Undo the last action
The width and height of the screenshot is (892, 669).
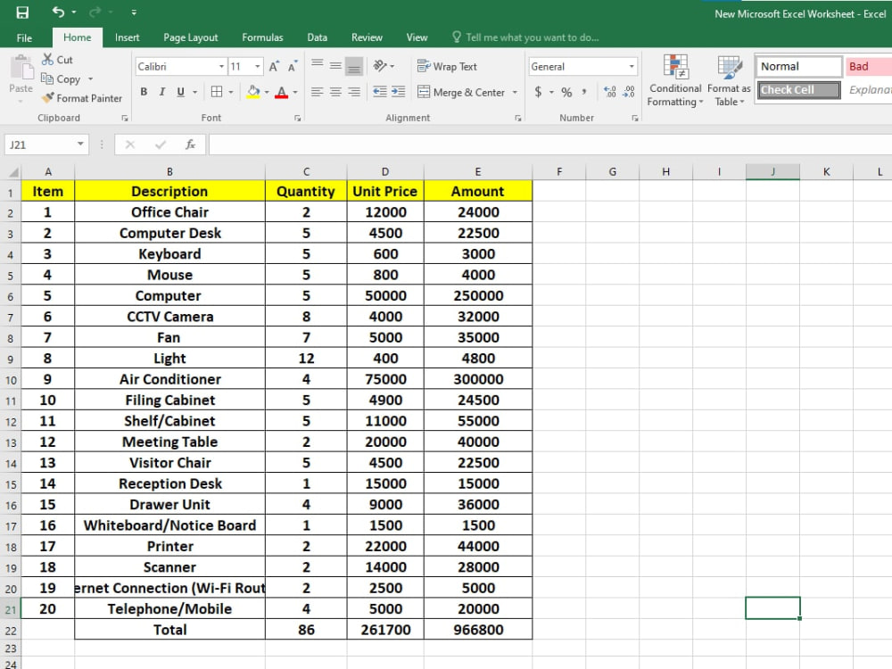pyautogui.click(x=58, y=12)
